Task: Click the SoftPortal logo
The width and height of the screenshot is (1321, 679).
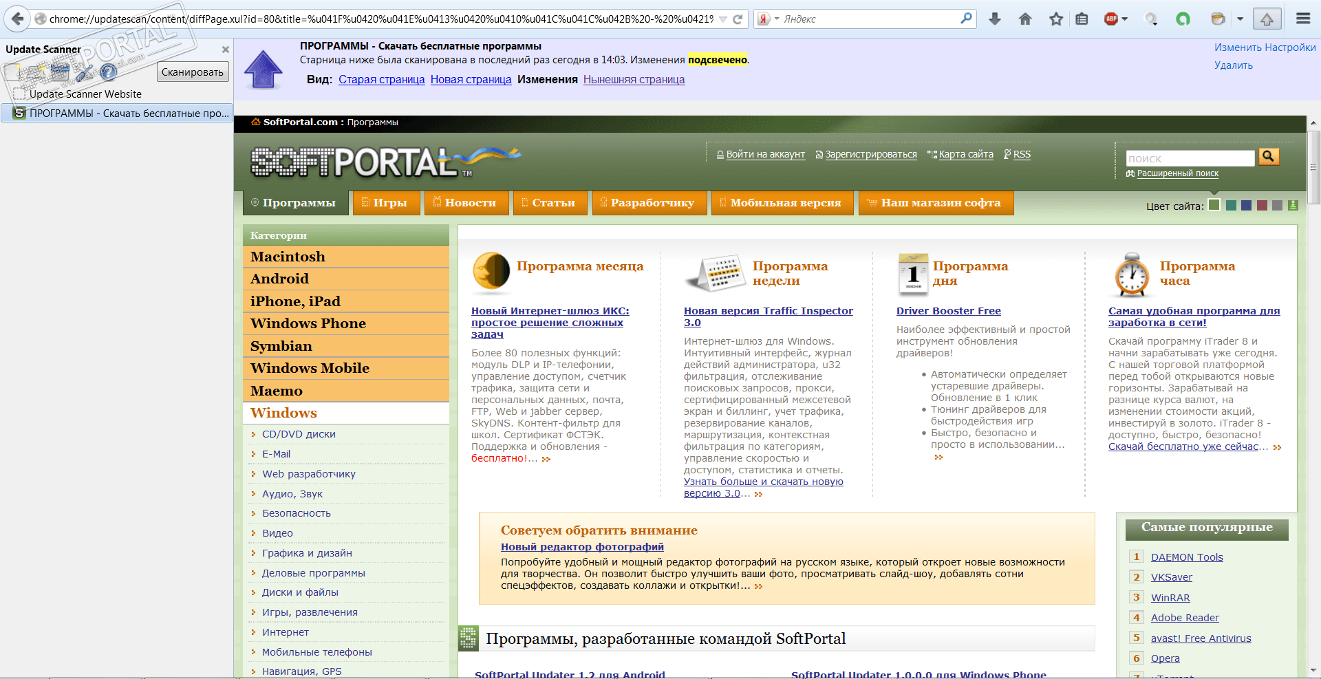Action: click(385, 162)
